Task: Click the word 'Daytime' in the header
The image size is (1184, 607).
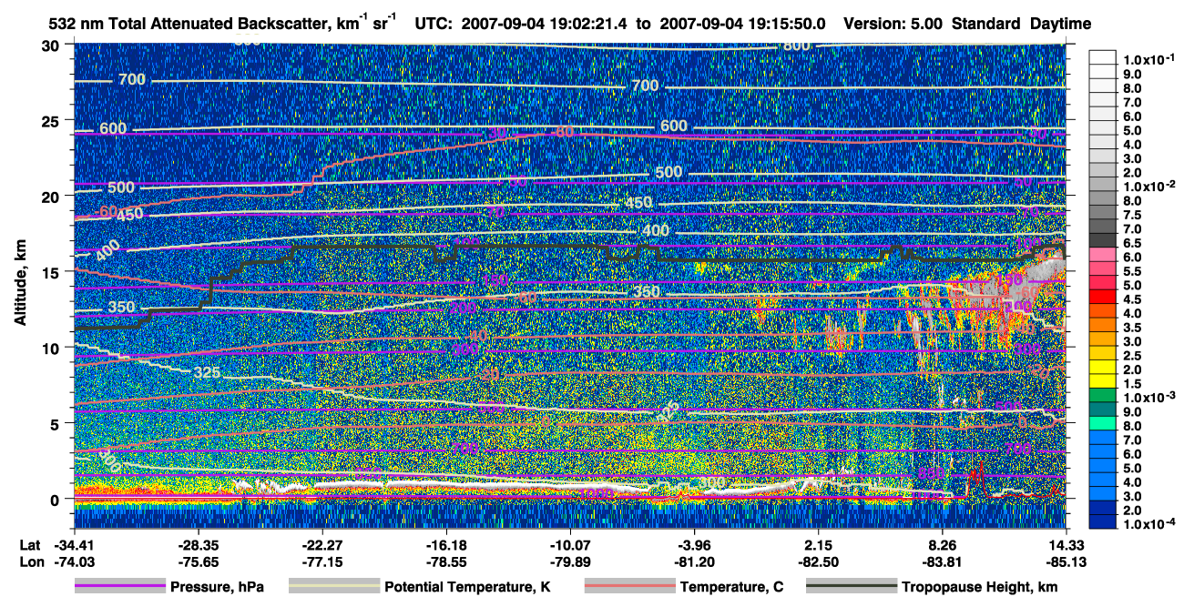Action: [1061, 24]
